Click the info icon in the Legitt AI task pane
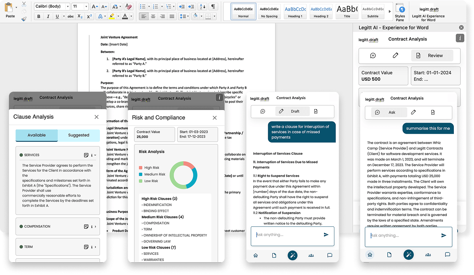474x275 pixels. click(x=460, y=38)
